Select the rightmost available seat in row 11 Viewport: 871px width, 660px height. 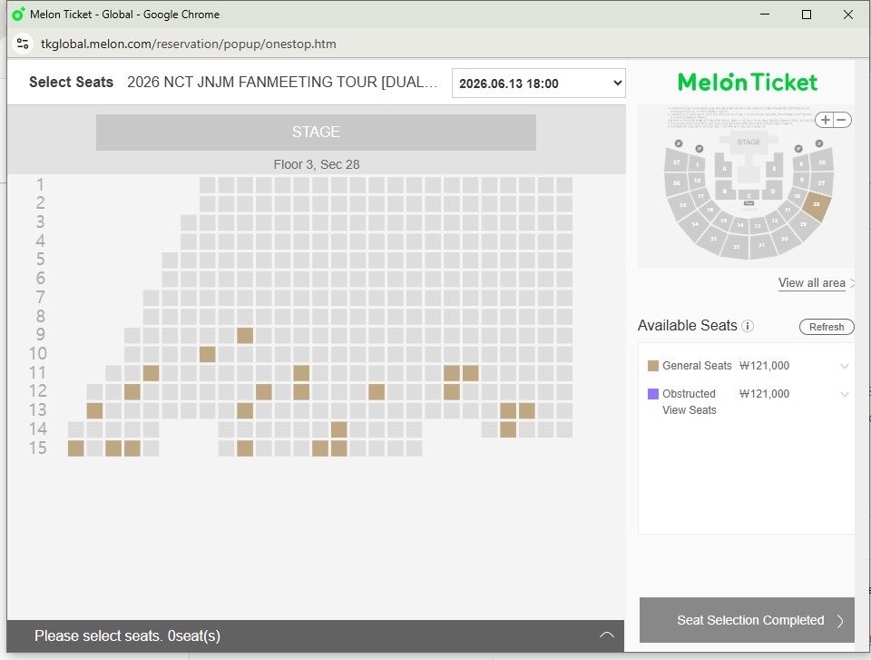click(471, 373)
